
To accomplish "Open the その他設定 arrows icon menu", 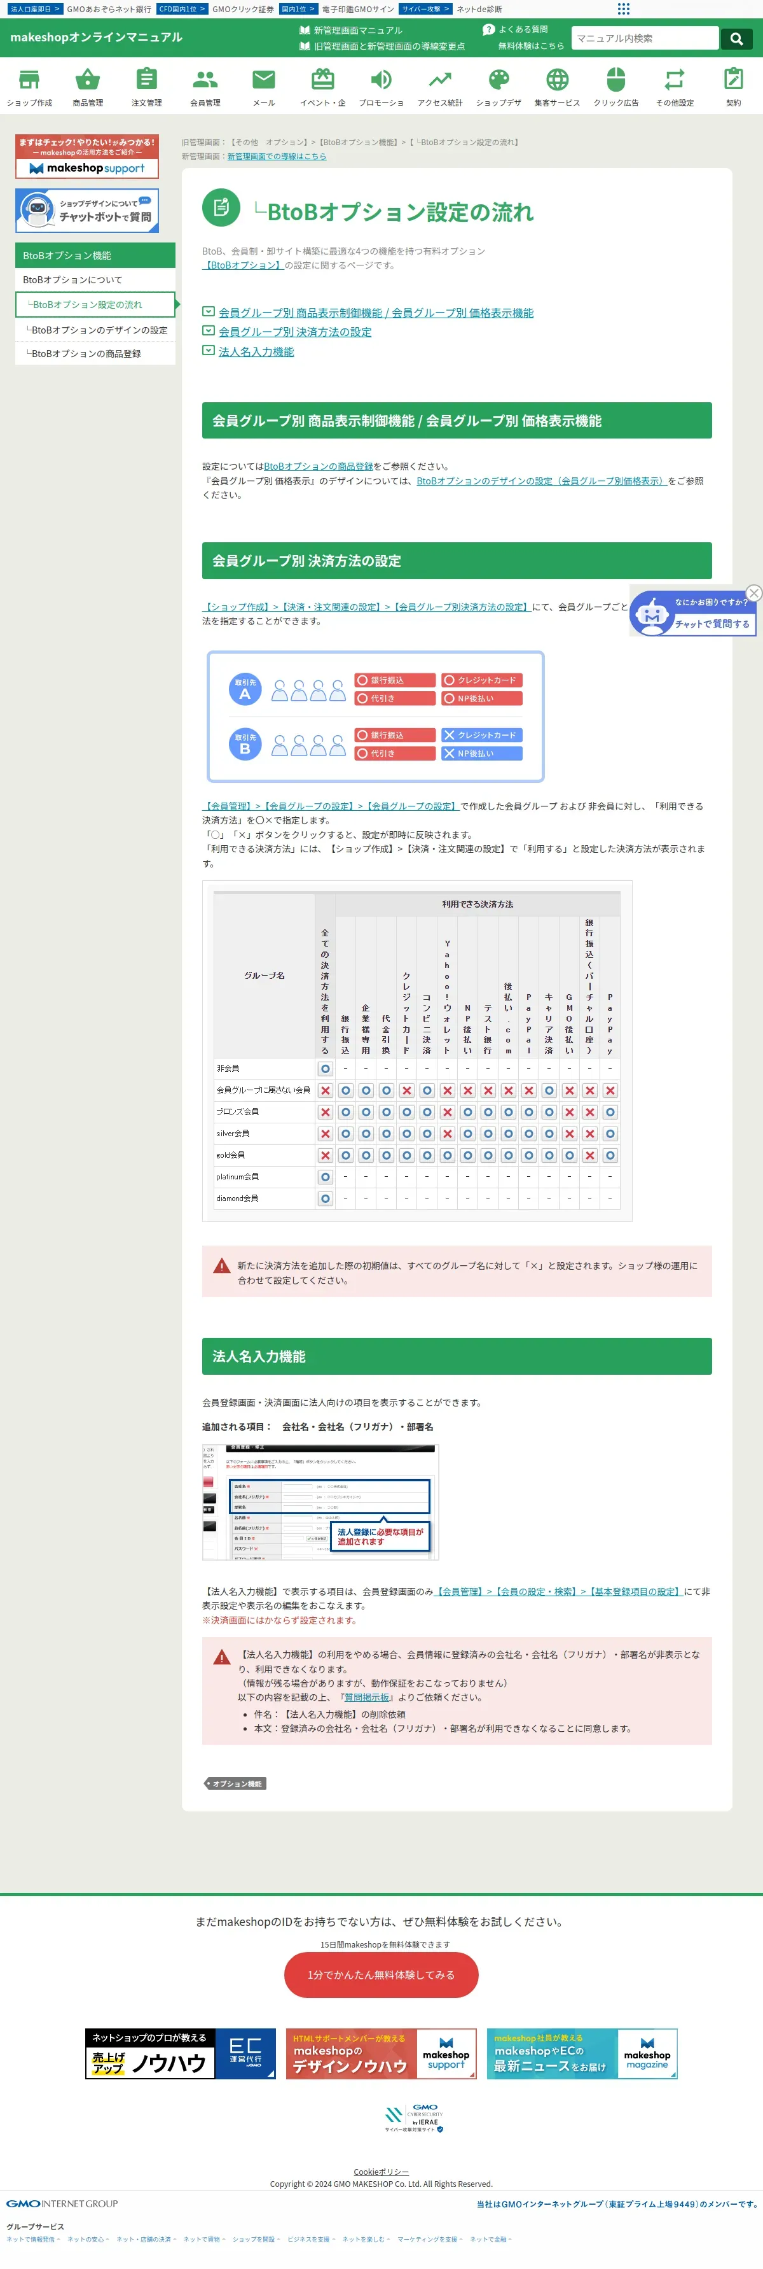I will (675, 87).
